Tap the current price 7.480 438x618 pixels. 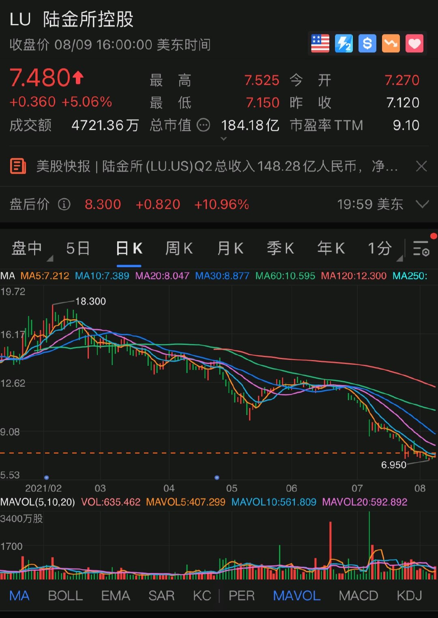coord(40,78)
